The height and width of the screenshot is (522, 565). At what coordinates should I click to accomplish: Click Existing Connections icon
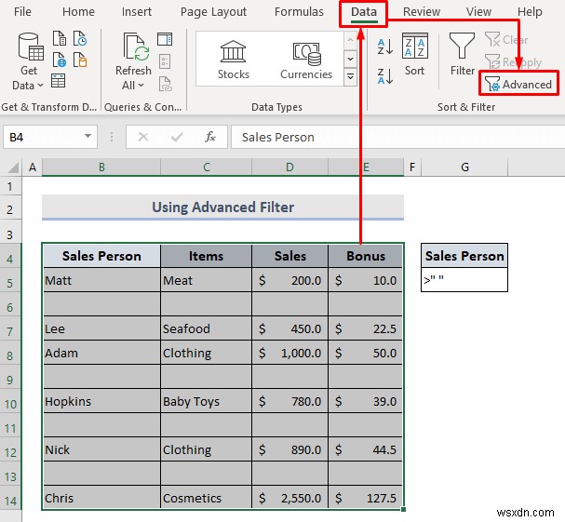pyautogui.click(x=80, y=60)
